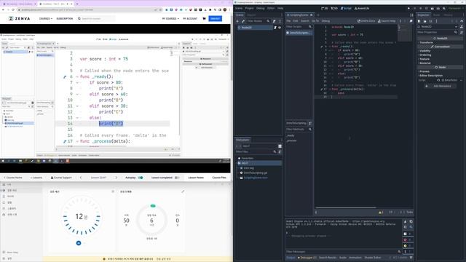
Task: Switch to the Inspector tab
Action: [424, 15]
